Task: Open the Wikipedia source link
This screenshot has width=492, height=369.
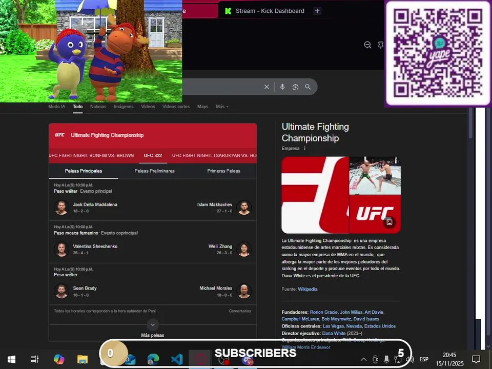Action: tap(307, 289)
